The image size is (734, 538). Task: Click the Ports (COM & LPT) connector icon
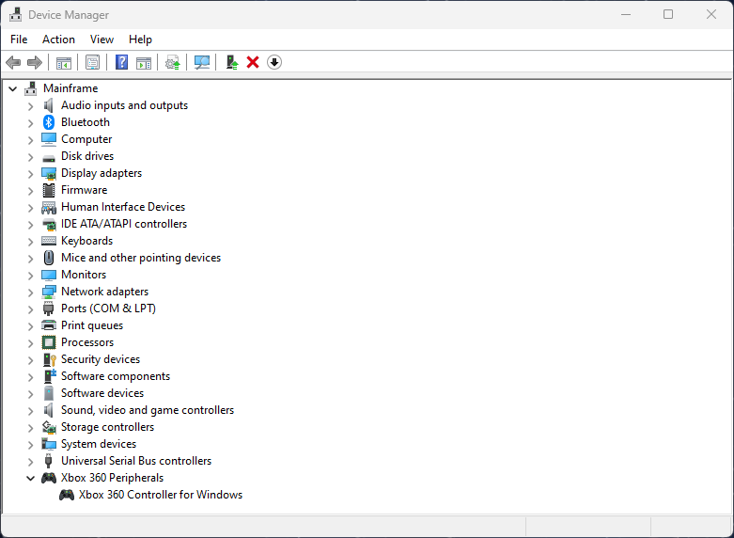pyautogui.click(x=49, y=309)
